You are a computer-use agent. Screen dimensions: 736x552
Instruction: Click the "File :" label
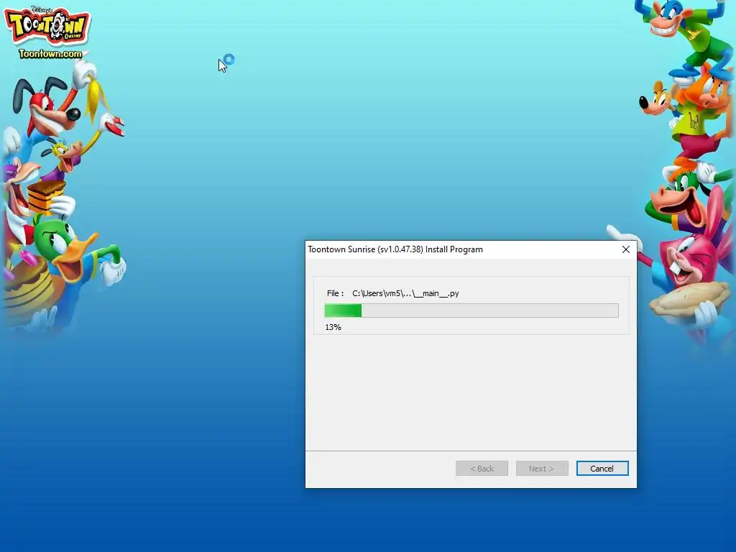[x=335, y=293]
